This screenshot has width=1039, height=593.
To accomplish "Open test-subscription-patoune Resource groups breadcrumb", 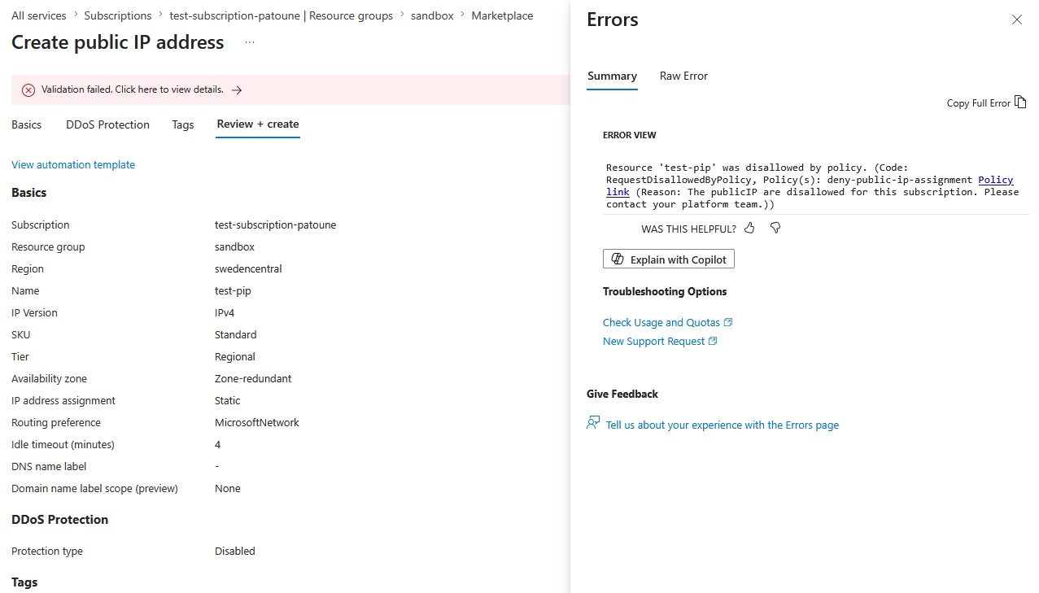I will pos(282,15).
